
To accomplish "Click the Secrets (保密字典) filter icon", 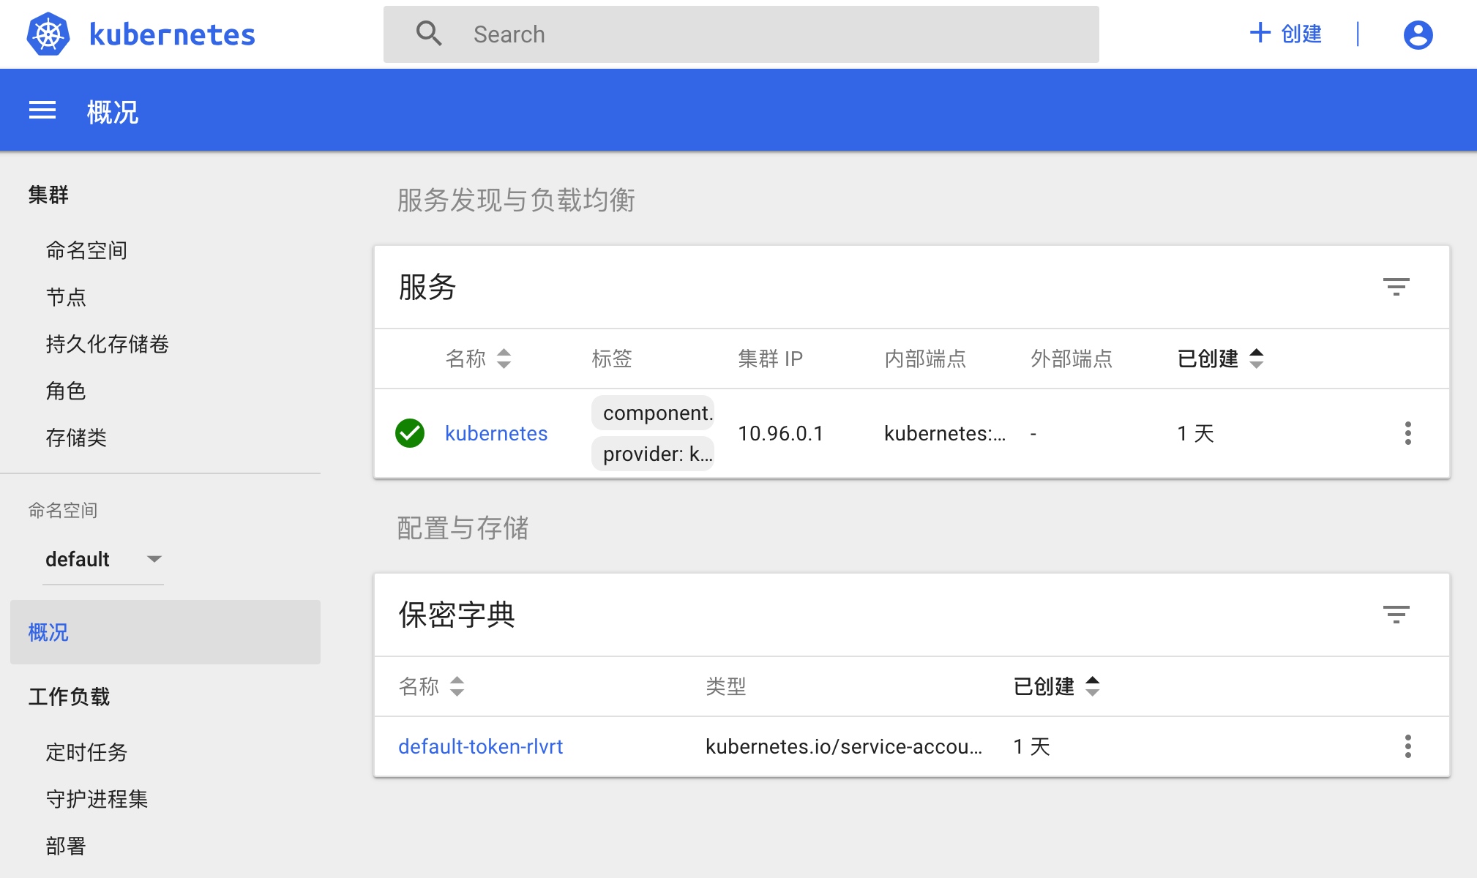I will 1396,614.
